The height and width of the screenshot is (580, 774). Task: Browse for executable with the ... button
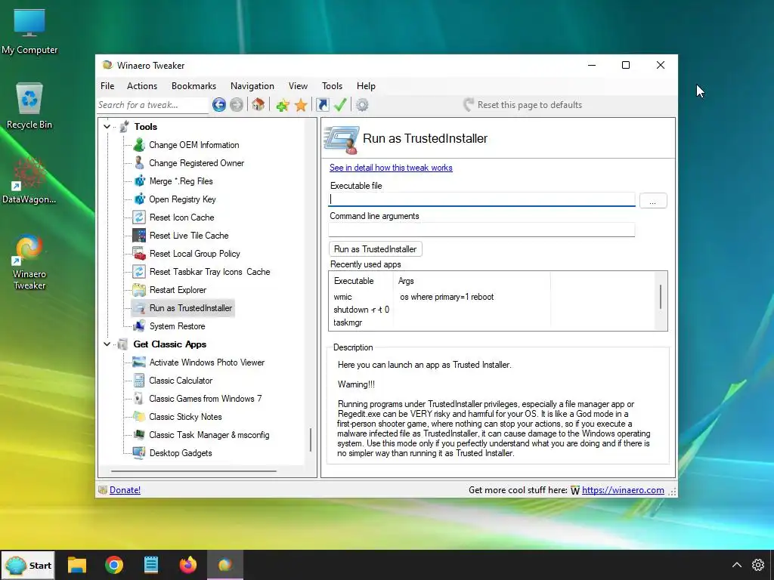point(653,200)
